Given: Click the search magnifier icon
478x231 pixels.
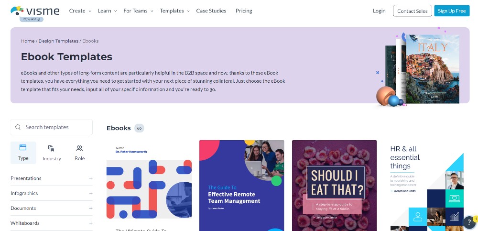Looking at the screenshot, I should coord(18,127).
